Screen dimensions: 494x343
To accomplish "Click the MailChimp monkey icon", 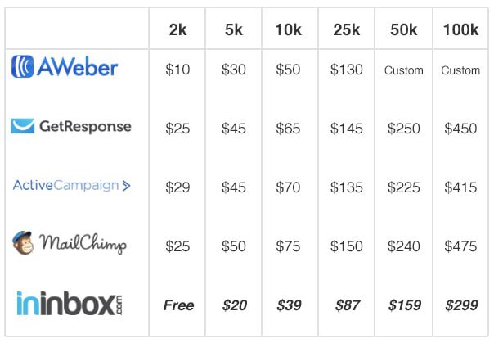I will coord(23,242).
